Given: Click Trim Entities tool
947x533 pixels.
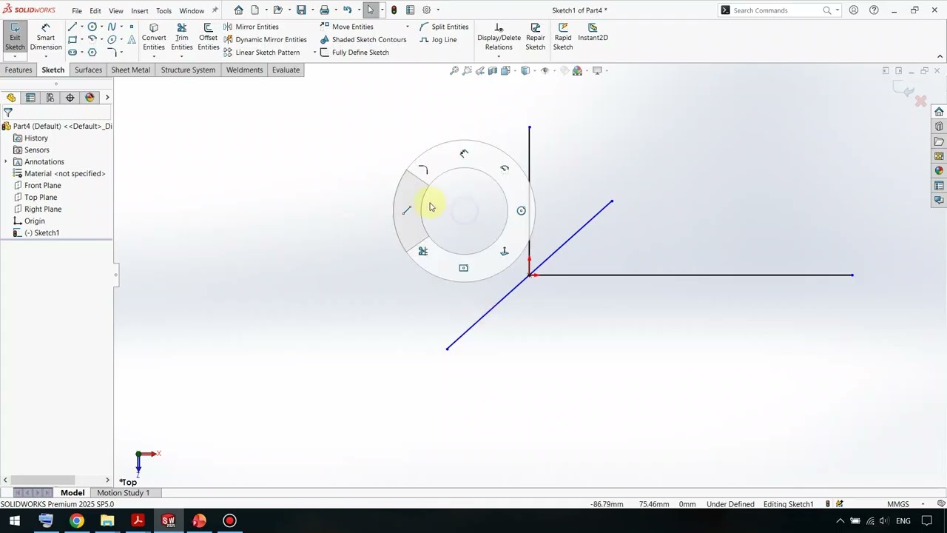Looking at the screenshot, I should pyautogui.click(x=182, y=37).
